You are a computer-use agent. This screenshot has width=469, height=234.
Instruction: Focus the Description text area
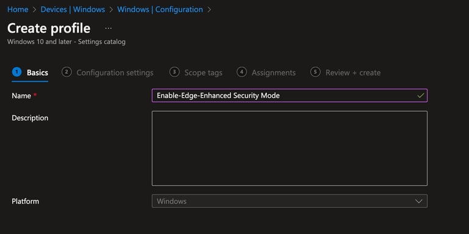[x=289, y=148]
